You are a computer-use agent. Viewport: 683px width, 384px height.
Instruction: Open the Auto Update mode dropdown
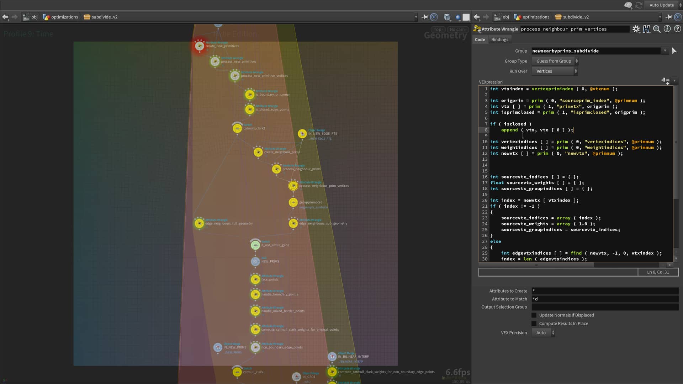[x=664, y=5]
